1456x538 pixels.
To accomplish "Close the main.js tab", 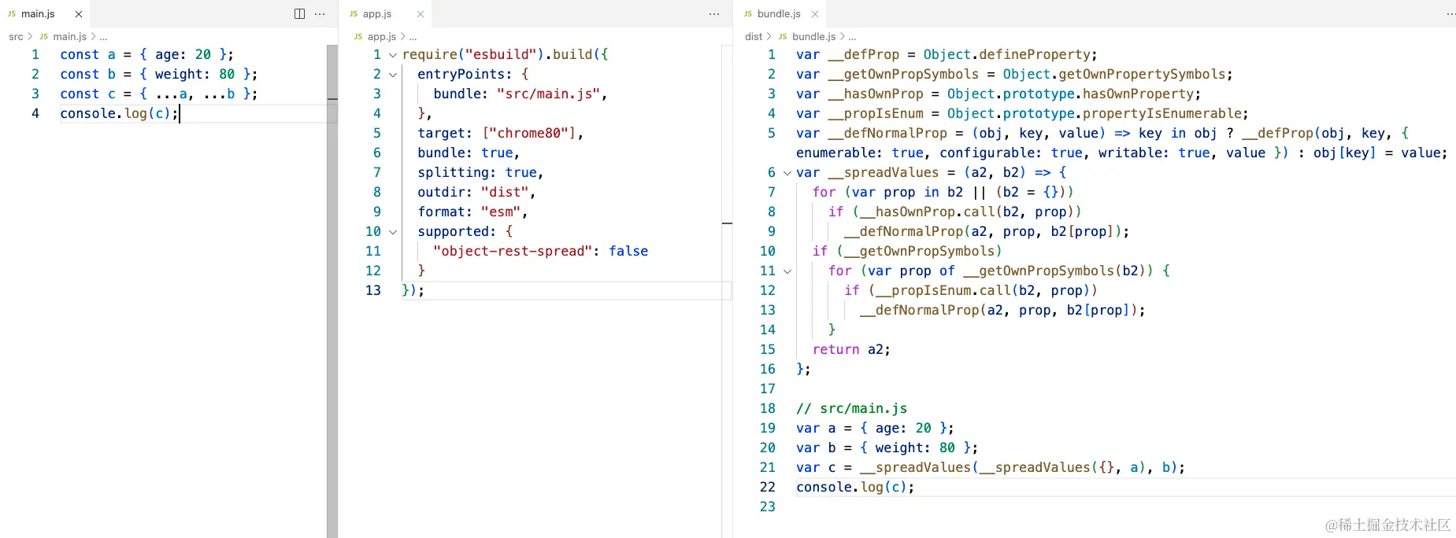I will 79,13.
